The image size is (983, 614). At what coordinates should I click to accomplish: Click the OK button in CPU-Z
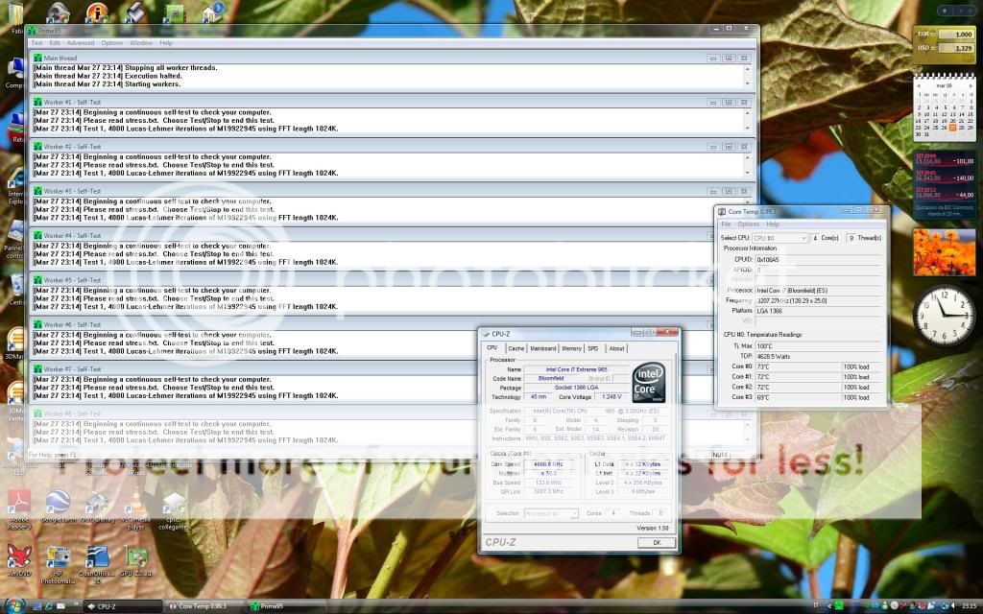(657, 543)
